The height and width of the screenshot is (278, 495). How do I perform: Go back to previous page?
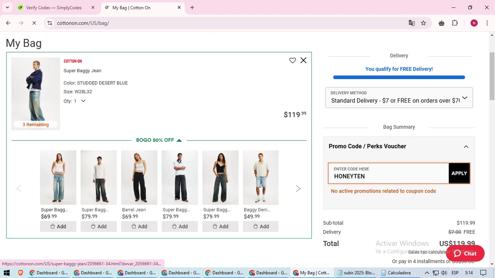pyautogui.click(x=8, y=23)
